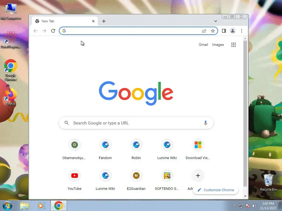This screenshot has width=282, height=211.
Task: Open the Images link
Action: (218, 45)
